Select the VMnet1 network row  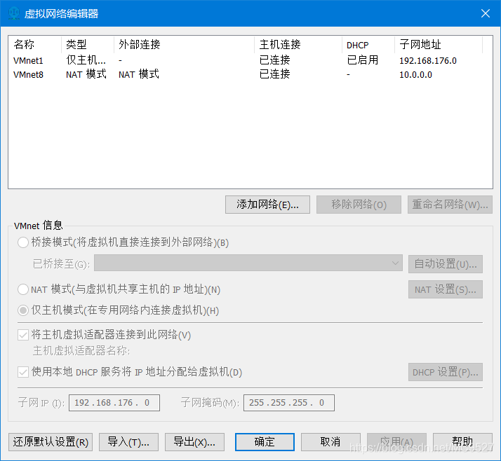pos(250,60)
